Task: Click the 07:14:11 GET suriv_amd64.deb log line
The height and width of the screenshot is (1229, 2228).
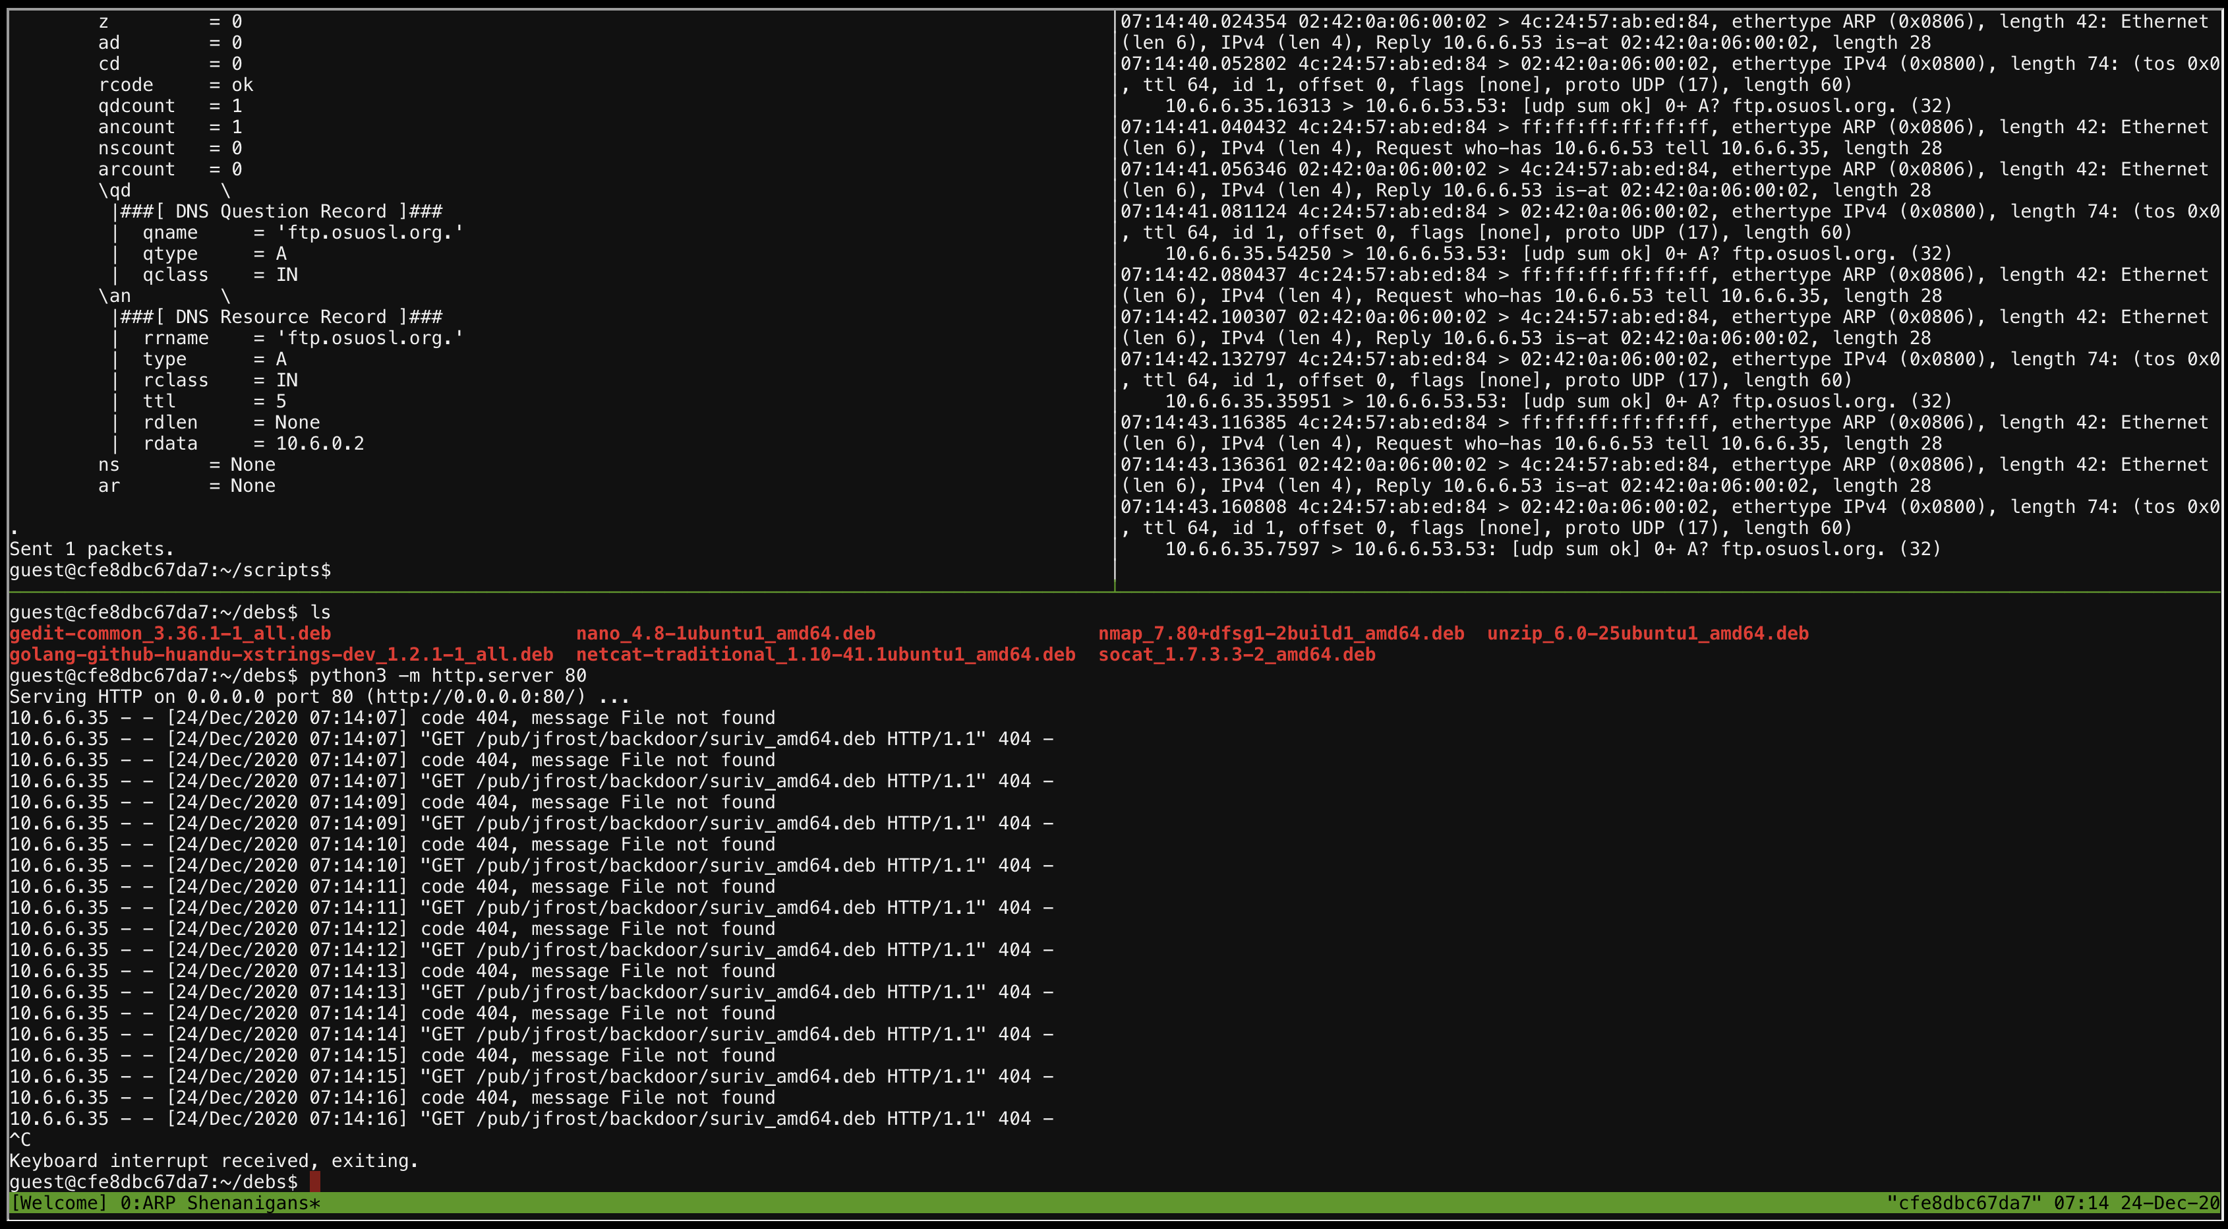Action: tap(531, 907)
